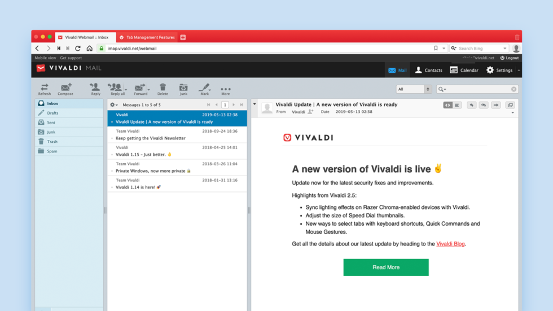Switch to Tab Management Features tab
553x311 pixels.
(x=147, y=37)
